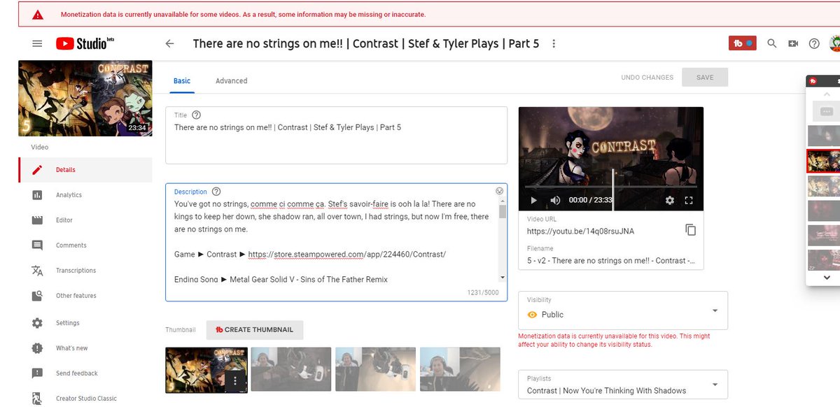Click the CREATE THUMBNAIL button
This screenshot has height=407, width=840.
pos(255,329)
